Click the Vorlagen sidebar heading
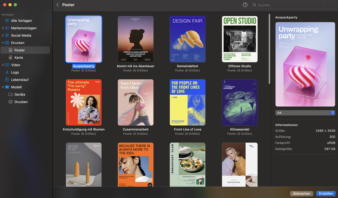This screenshot has height=198, width=338. [8, 14]
